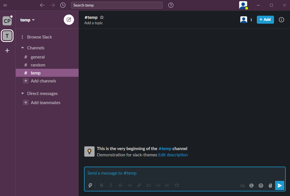Select the T workspace icon
The width and height of the screenshot is (290, 196).
pos(7,36)
